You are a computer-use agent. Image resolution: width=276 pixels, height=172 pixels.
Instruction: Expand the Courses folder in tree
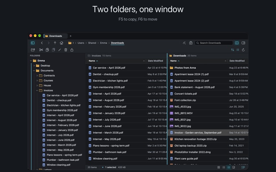[x=37, y=80]
